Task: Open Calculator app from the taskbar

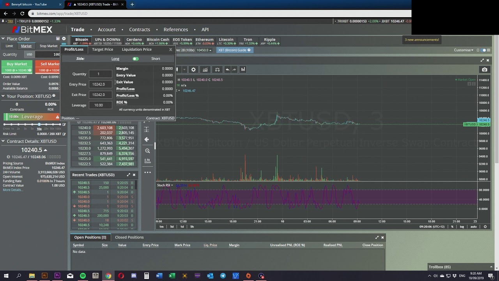Action: [x=147, y=276]
